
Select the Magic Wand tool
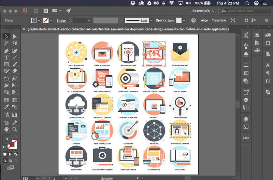[x=6, y=43]
